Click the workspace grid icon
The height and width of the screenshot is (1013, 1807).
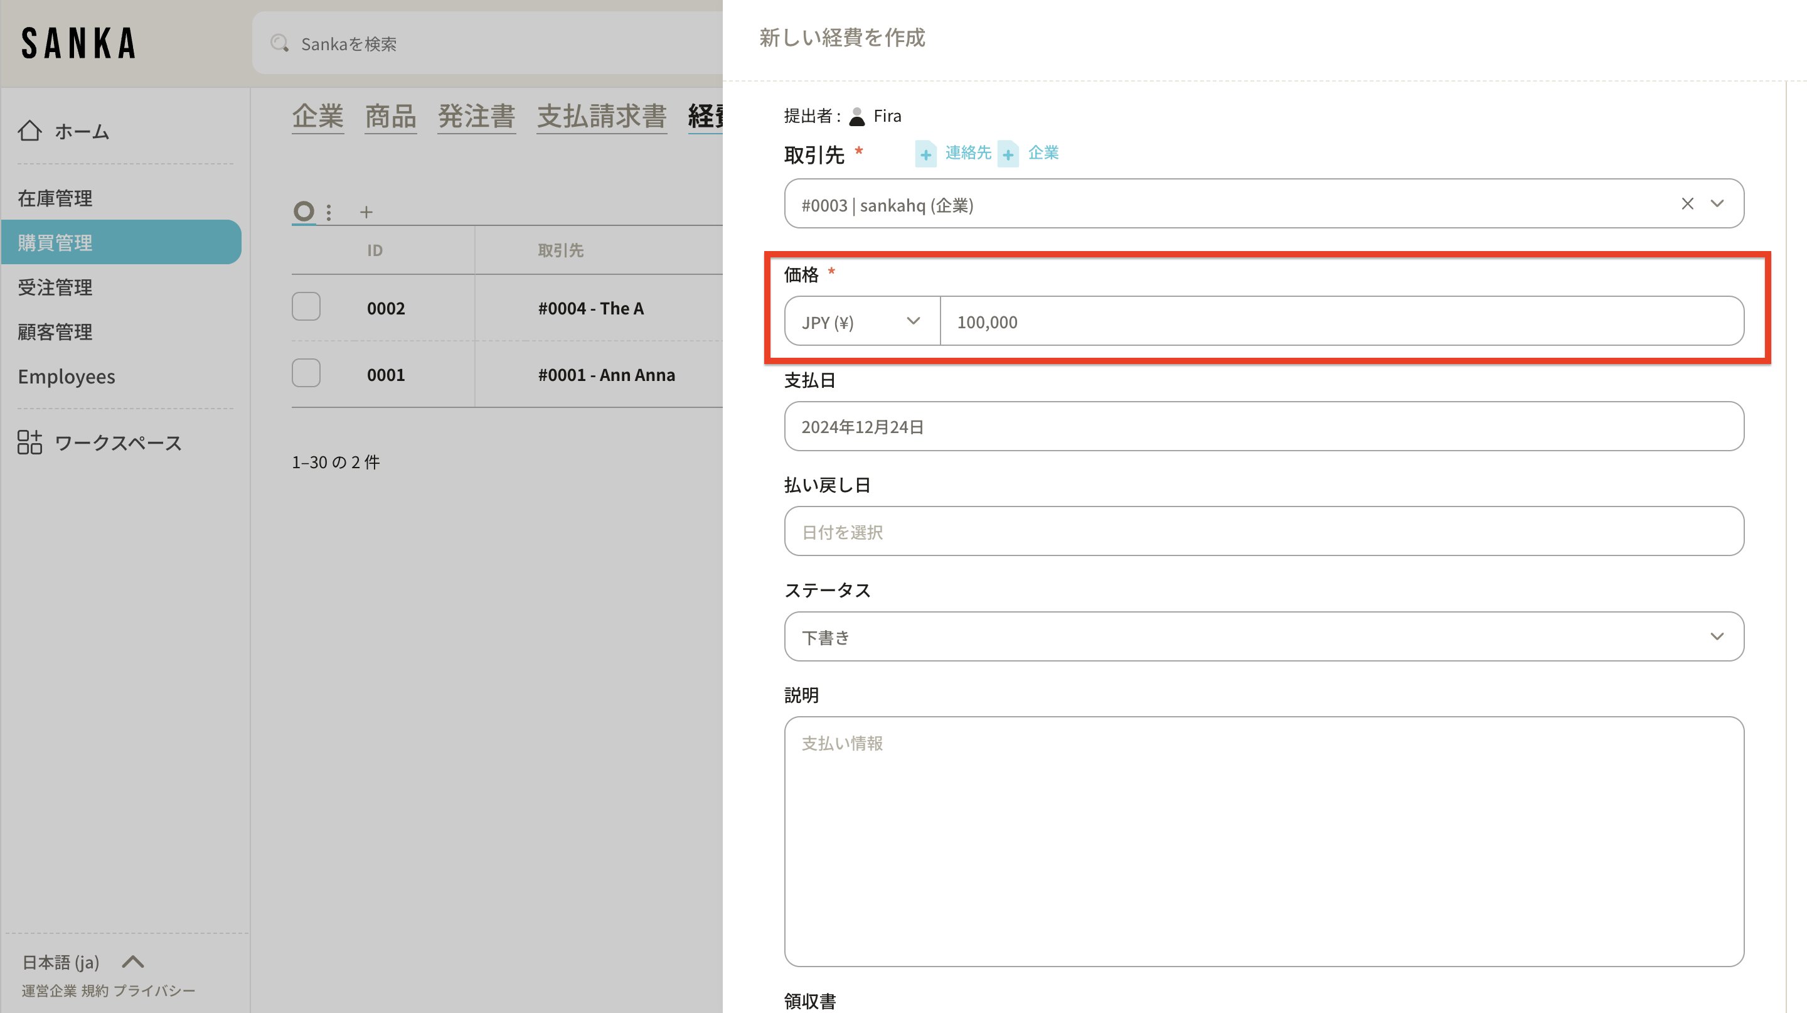click(29, 442)
